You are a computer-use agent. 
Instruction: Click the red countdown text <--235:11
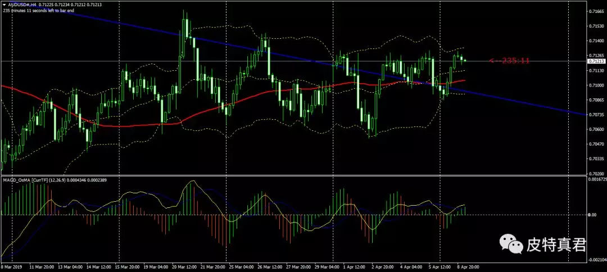click(x=509, y=61)
